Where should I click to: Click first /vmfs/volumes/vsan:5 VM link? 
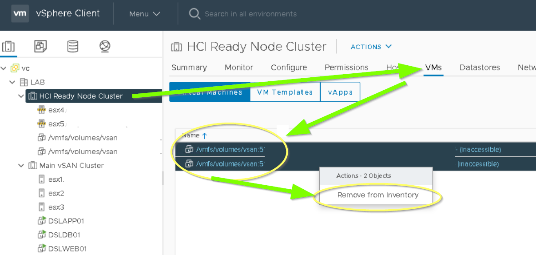[x=230, y=150]
